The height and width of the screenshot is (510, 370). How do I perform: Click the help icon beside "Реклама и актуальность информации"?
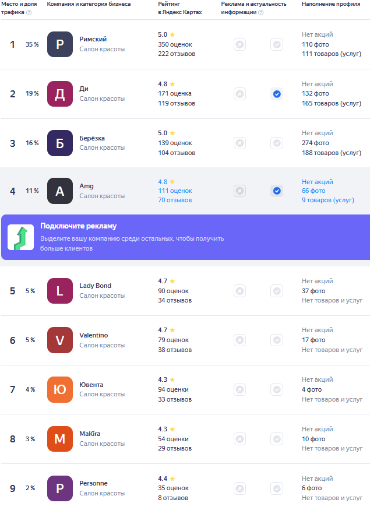260,12
